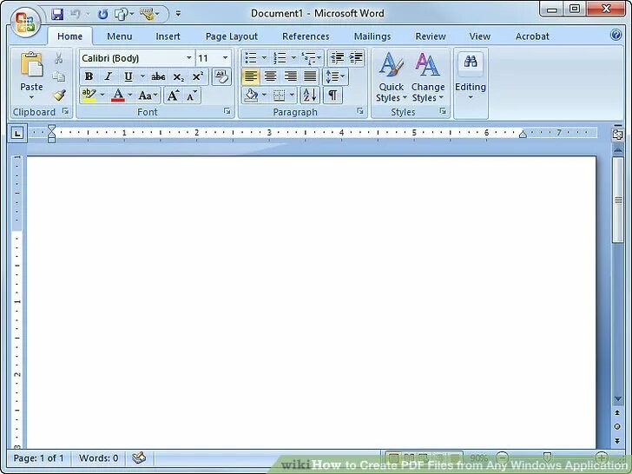Apply superscript formatting
632x474 pixels.
pyautogui.click(x=198, y=76)
